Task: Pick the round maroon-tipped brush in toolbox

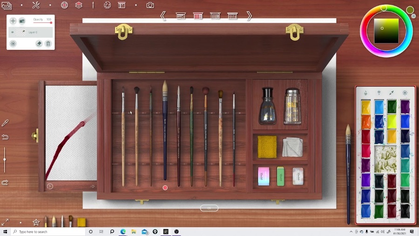Action: [205, 137]
